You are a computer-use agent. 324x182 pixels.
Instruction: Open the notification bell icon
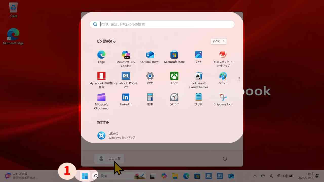317,176
